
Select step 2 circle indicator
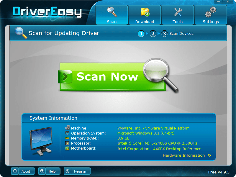tap(153, 34)
